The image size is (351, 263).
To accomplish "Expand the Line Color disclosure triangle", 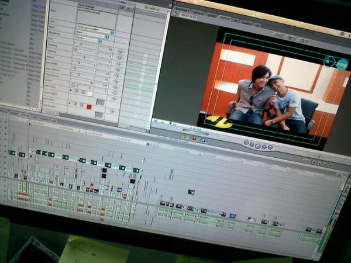I will [x=70, y=103].
